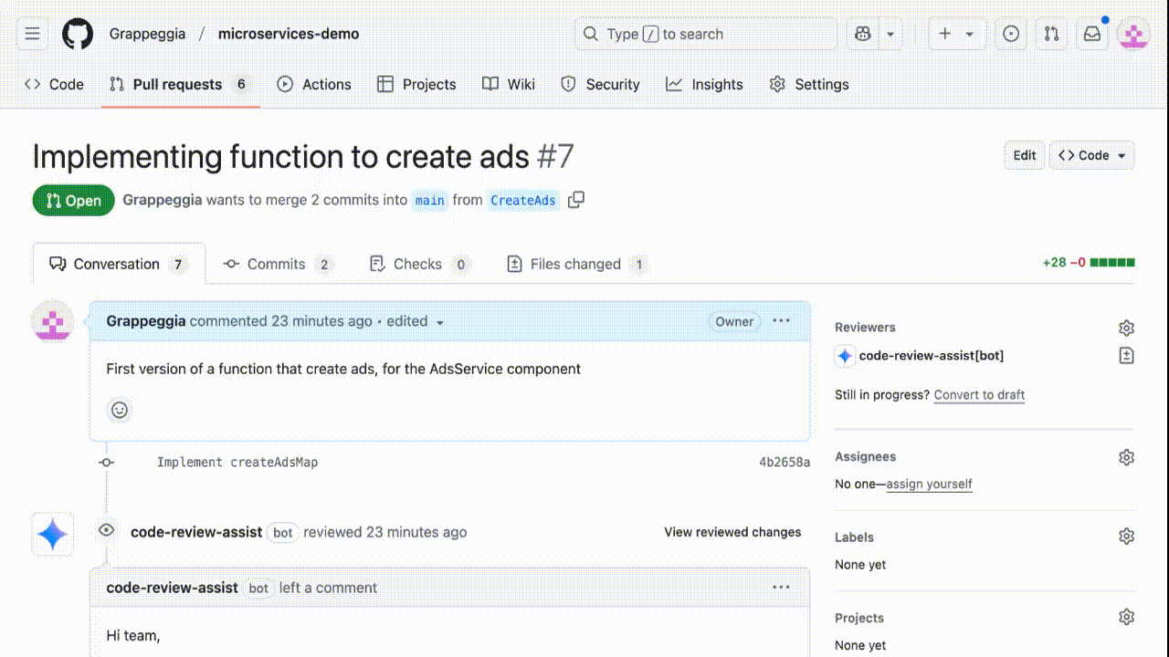
Task: Open the edited history dropdown
Action: click(x=416, y=321)
